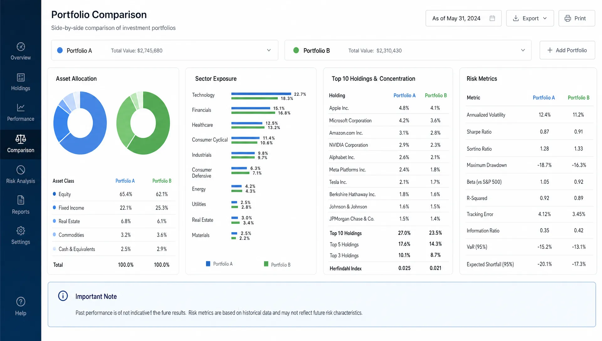Click the Equity color bullet
This screenshot has height=341, width=602.
tap(55, 194)
